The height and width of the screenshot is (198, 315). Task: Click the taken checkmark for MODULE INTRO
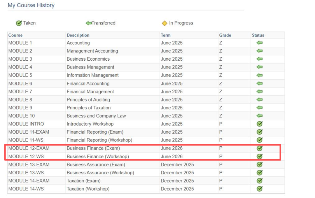[x=260, y=124]
